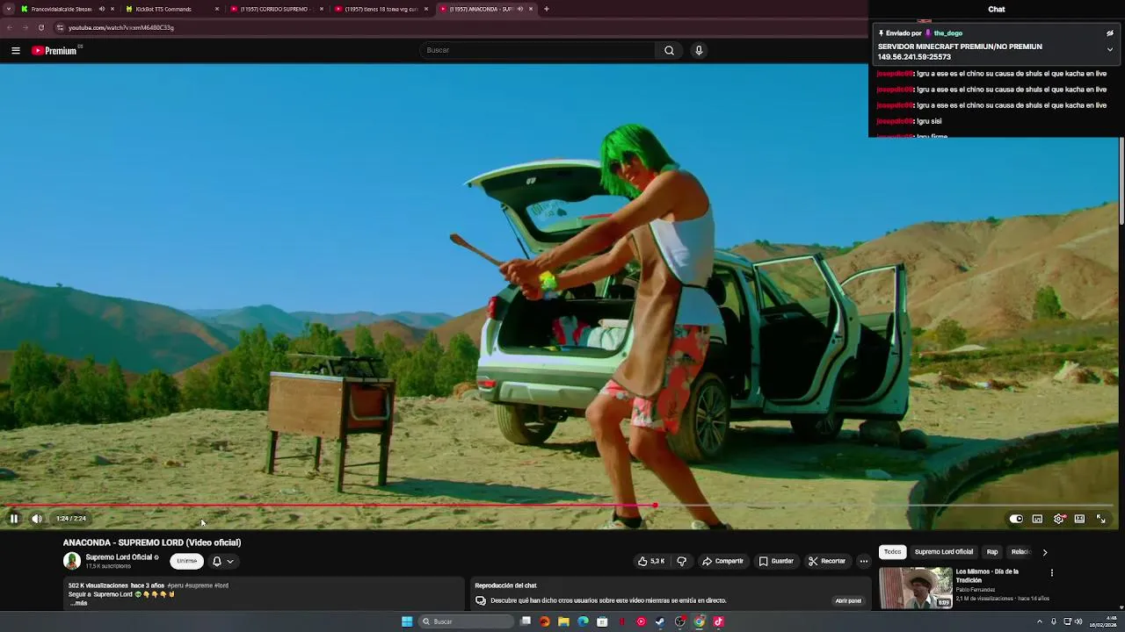Like the video (5,3 K)
This screenshot has height=632, width=1125.
651,561
